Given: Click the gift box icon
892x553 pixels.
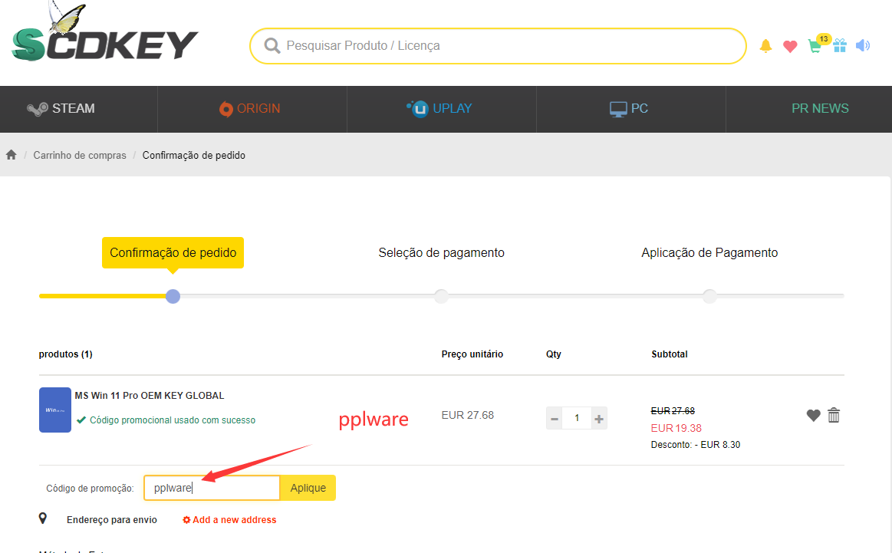Looking at the screenshot, I should click(840, 46).
